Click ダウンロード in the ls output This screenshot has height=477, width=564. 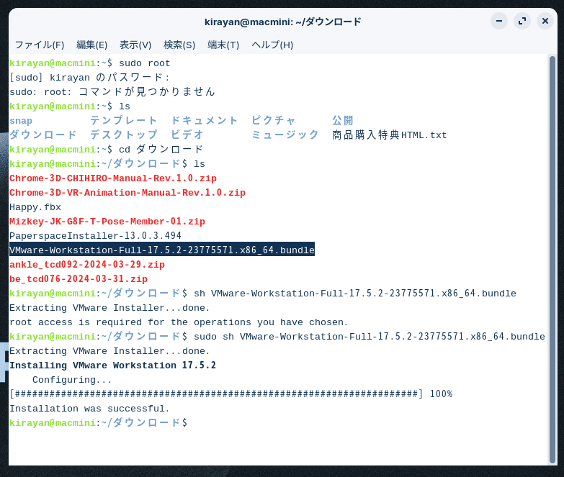click(x=42, y=135)
